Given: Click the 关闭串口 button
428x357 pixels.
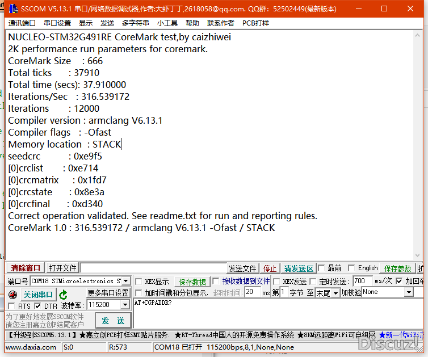Looking at the screenshot, I should 38,295.
